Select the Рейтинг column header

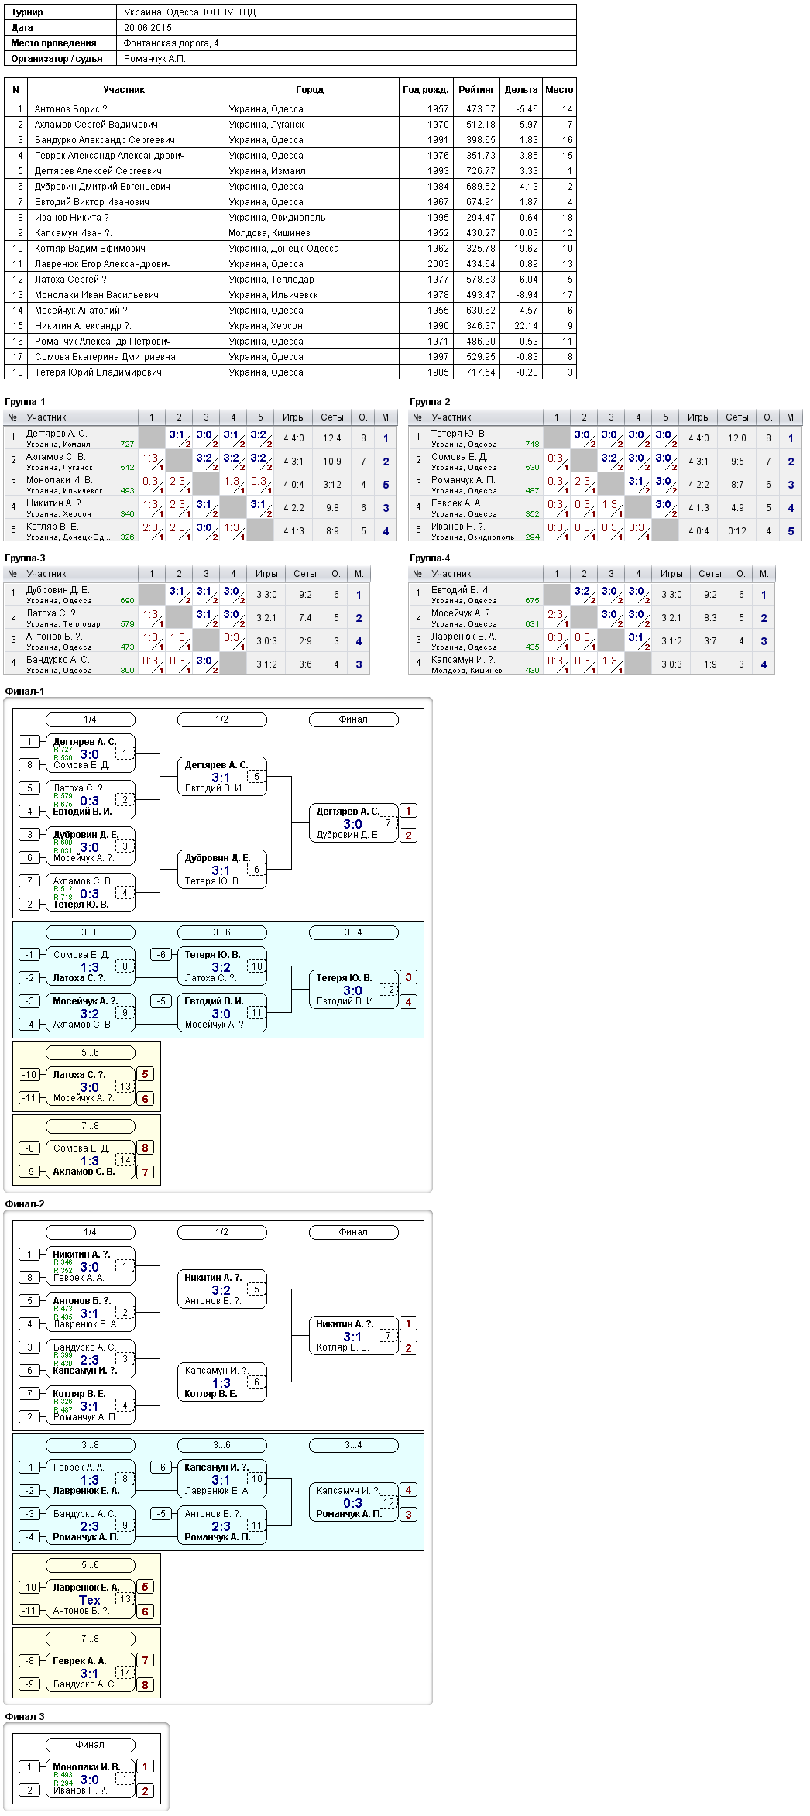[476, 90]
